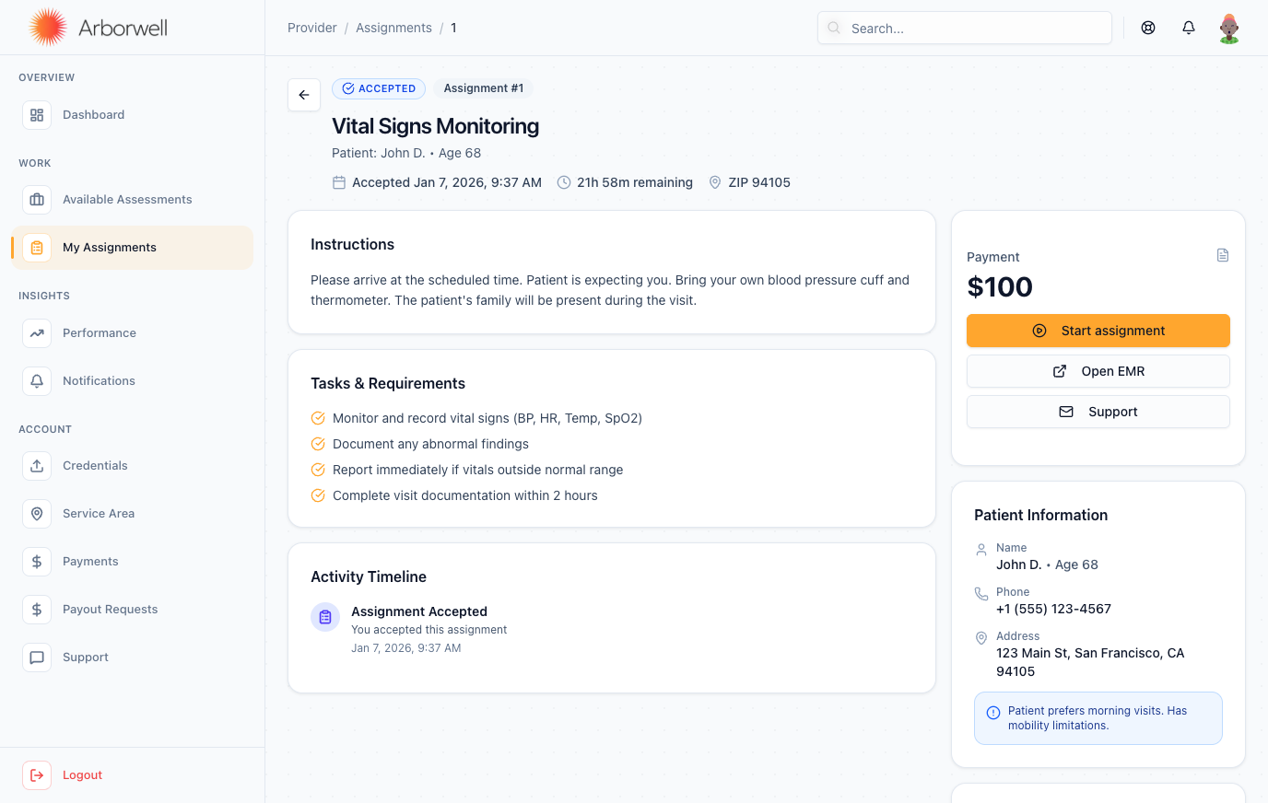1268x803 pixels.
Task: Open the Performance insights page
Action: click(x=100, y=333)
